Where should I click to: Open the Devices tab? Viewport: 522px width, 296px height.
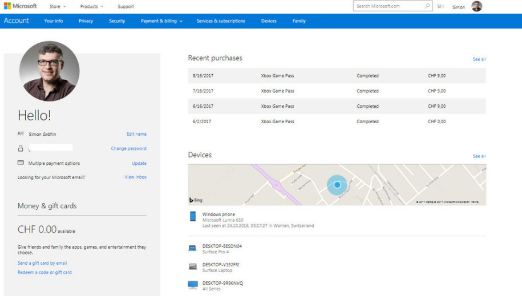coord(269,21)
